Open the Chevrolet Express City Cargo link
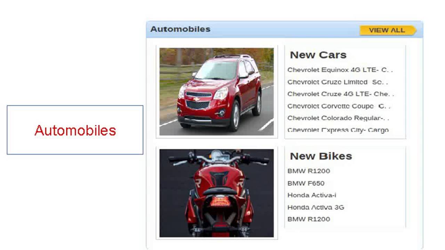The width and height of the screenshot is (445, 250). point(338,130)
